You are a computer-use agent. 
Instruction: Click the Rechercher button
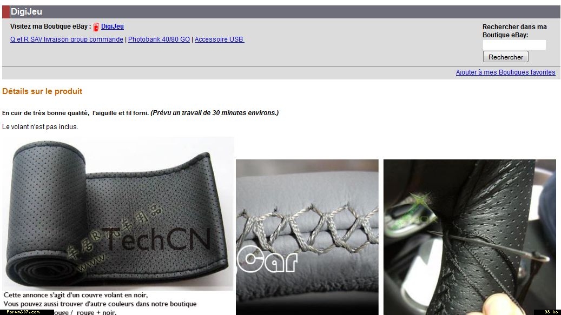click(505, 57)
